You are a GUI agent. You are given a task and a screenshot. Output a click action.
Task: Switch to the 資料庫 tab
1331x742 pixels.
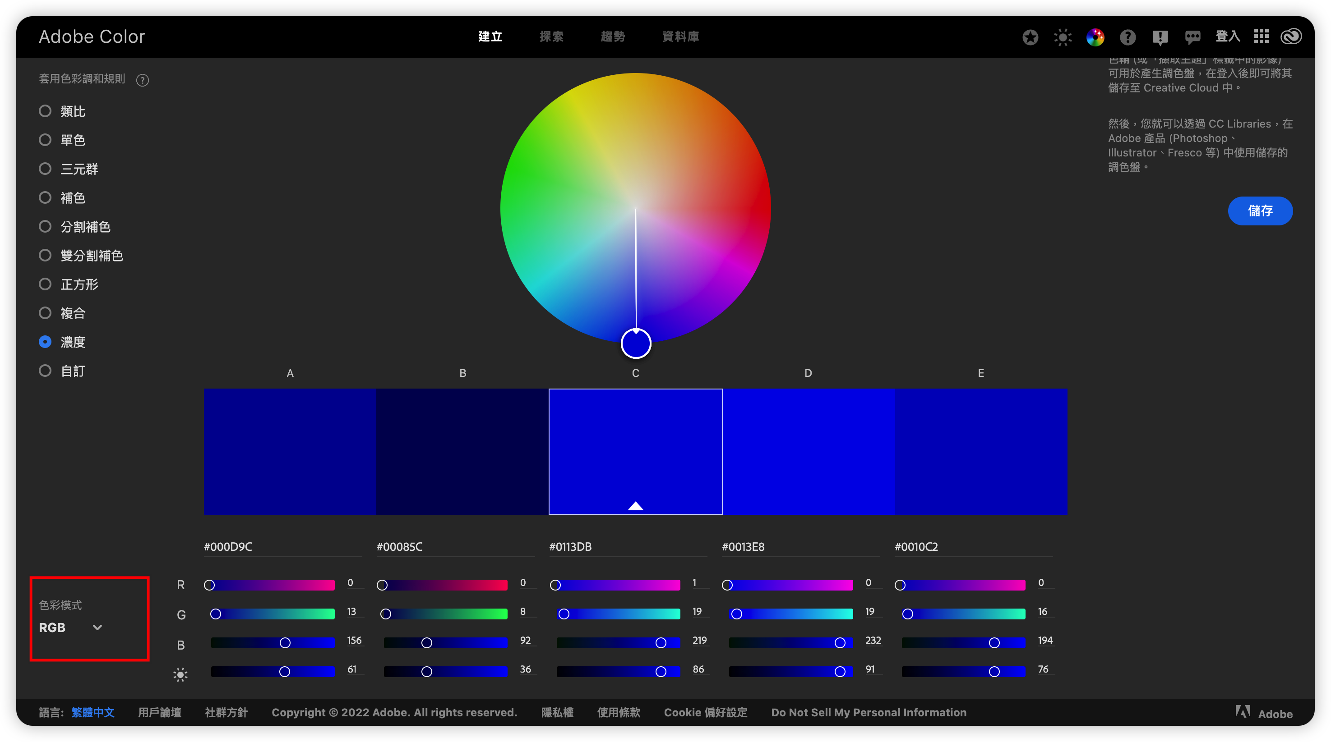[x=680, y=37]
